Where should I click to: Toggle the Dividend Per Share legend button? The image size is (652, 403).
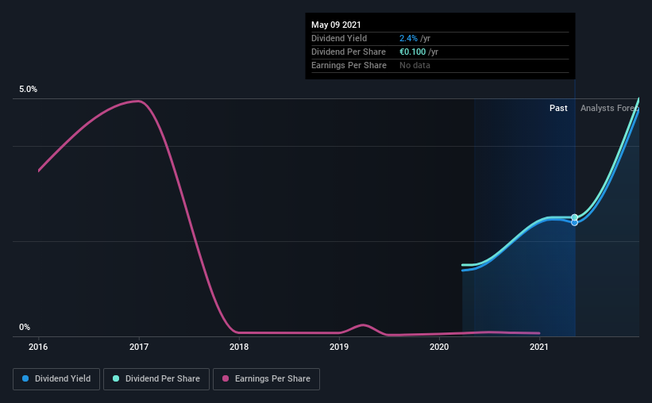click(156, 379)
